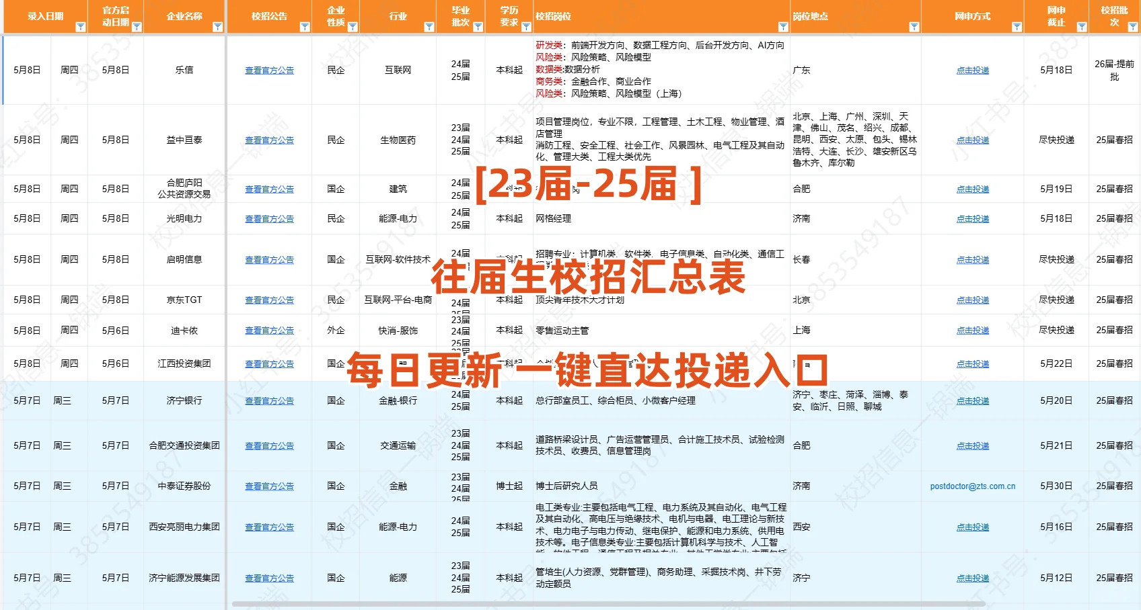Select the 外企 company type cell
Image resolution: width=1141 pixels, height=610 pixels.
point(336,330)
